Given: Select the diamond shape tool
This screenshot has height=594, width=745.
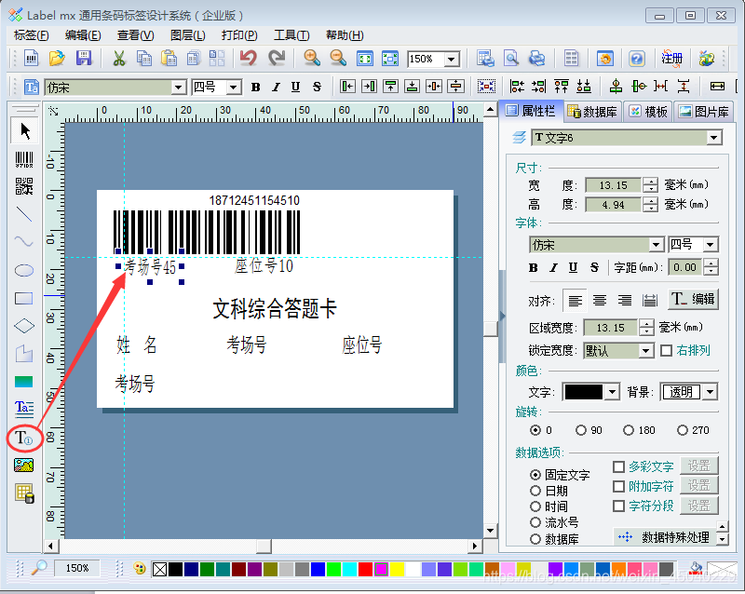Looking at the screenshot, I should pyautogui.click(x=24, y=326).
